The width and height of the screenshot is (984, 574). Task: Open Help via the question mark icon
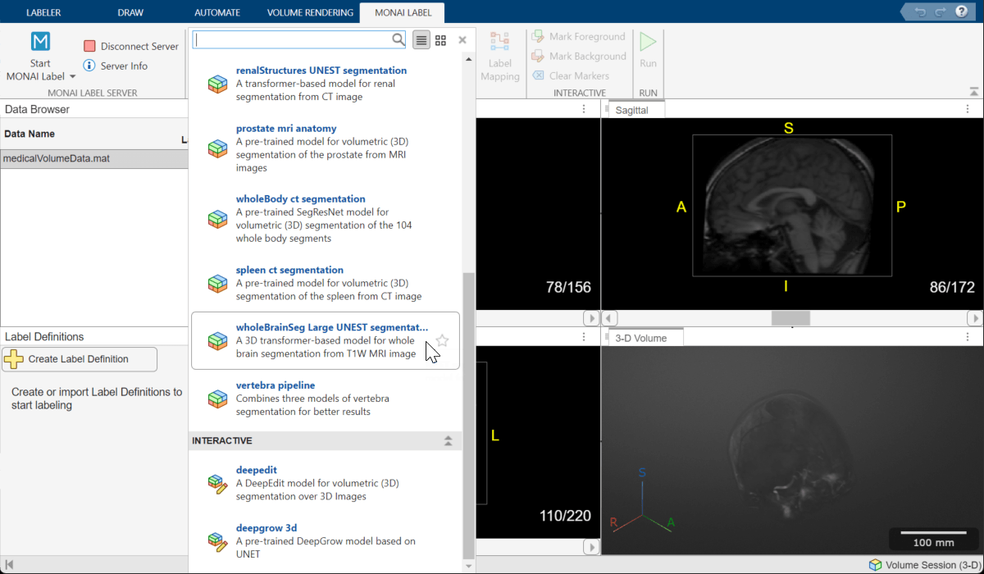coord(960,11)
